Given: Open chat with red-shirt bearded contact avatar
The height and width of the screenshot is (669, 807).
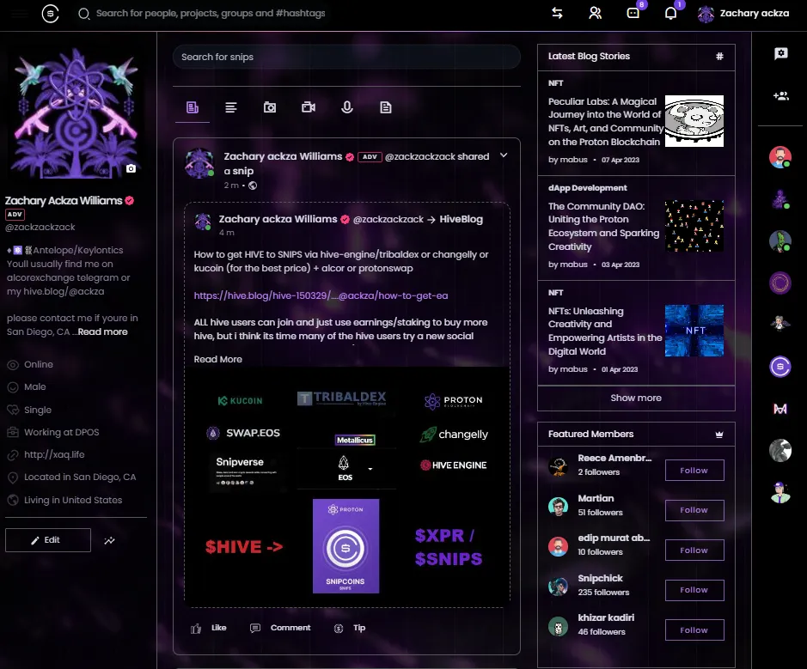Looking at the screenshot, I should (780, 157).
